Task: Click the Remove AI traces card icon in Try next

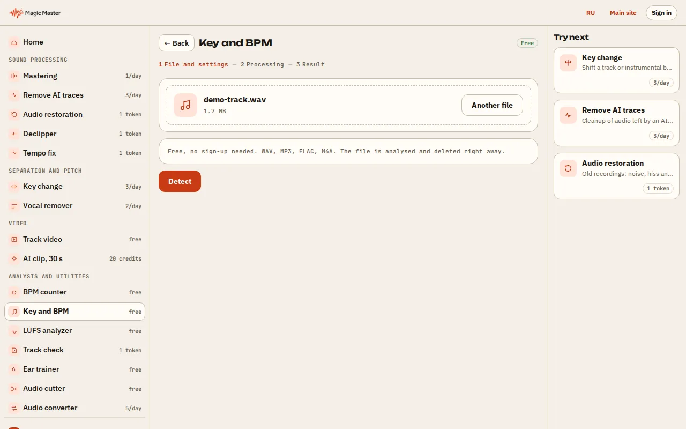Action: pyautogui.click(x=568, y=115)
